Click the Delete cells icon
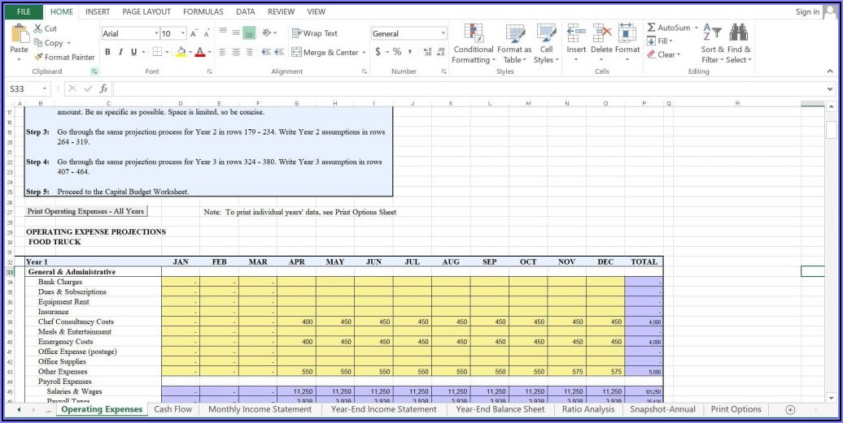Image resolution: width=843 pixels, height=423 pixels. 601,33
